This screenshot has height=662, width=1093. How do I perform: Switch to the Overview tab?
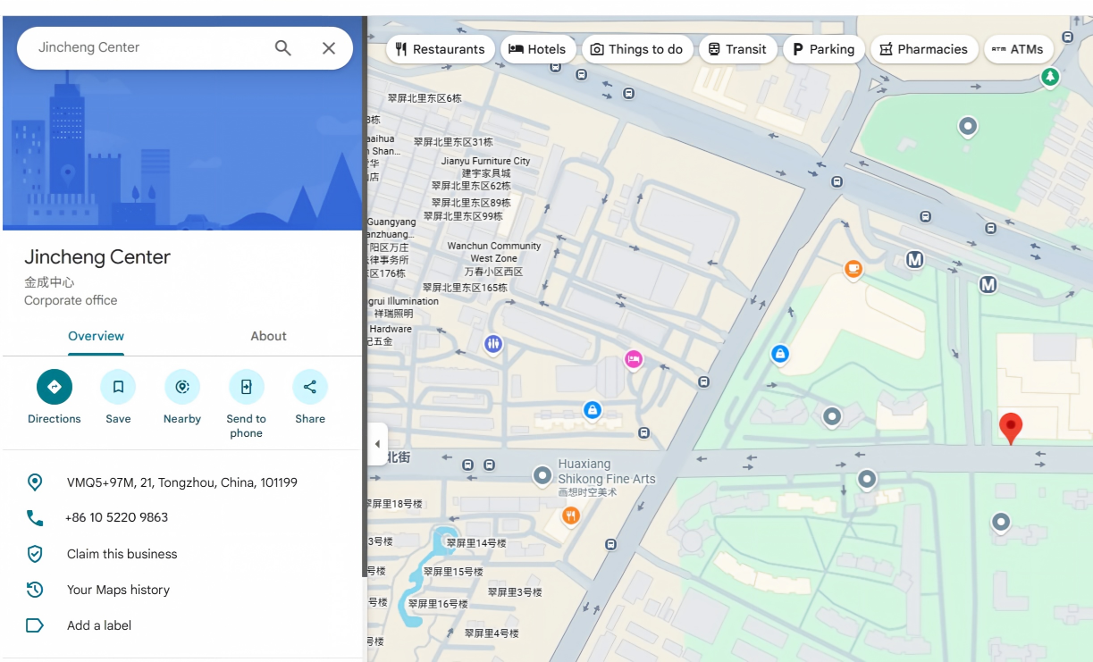coord(96,336)
